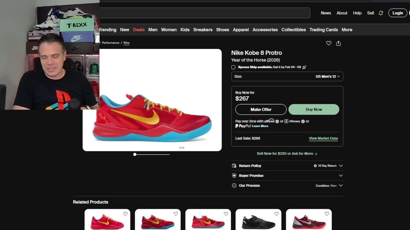Open the Deals category
This screenshot has height=230, width=410.
pyautogui.click(x=139, y=30)
